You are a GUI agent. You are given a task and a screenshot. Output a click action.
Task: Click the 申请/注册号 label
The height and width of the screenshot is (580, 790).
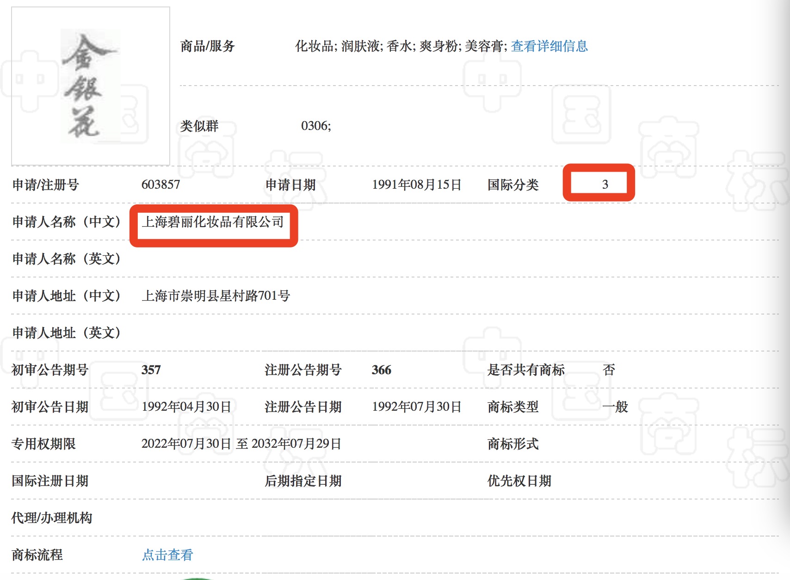tap(45, 185)
